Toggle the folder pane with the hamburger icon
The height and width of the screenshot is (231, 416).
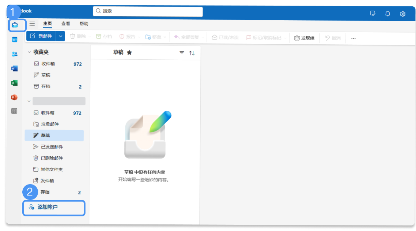click(x=32, y=23)
